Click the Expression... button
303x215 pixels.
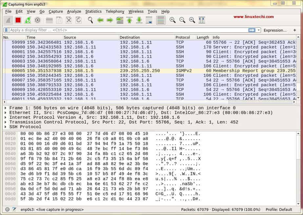point(275,30)
